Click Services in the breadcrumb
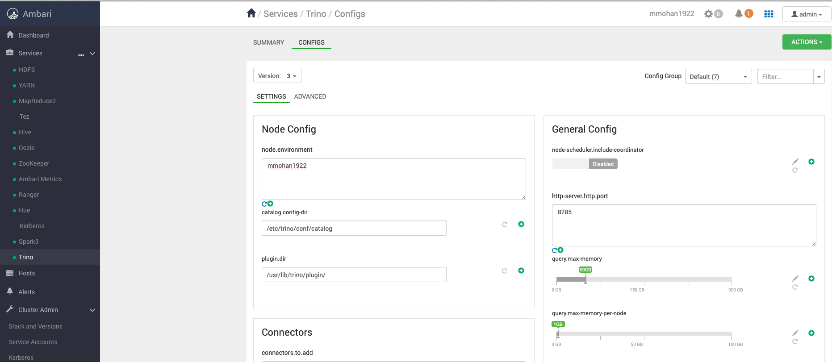This screenshot has width=832, height=362. [x=280, y=14]
